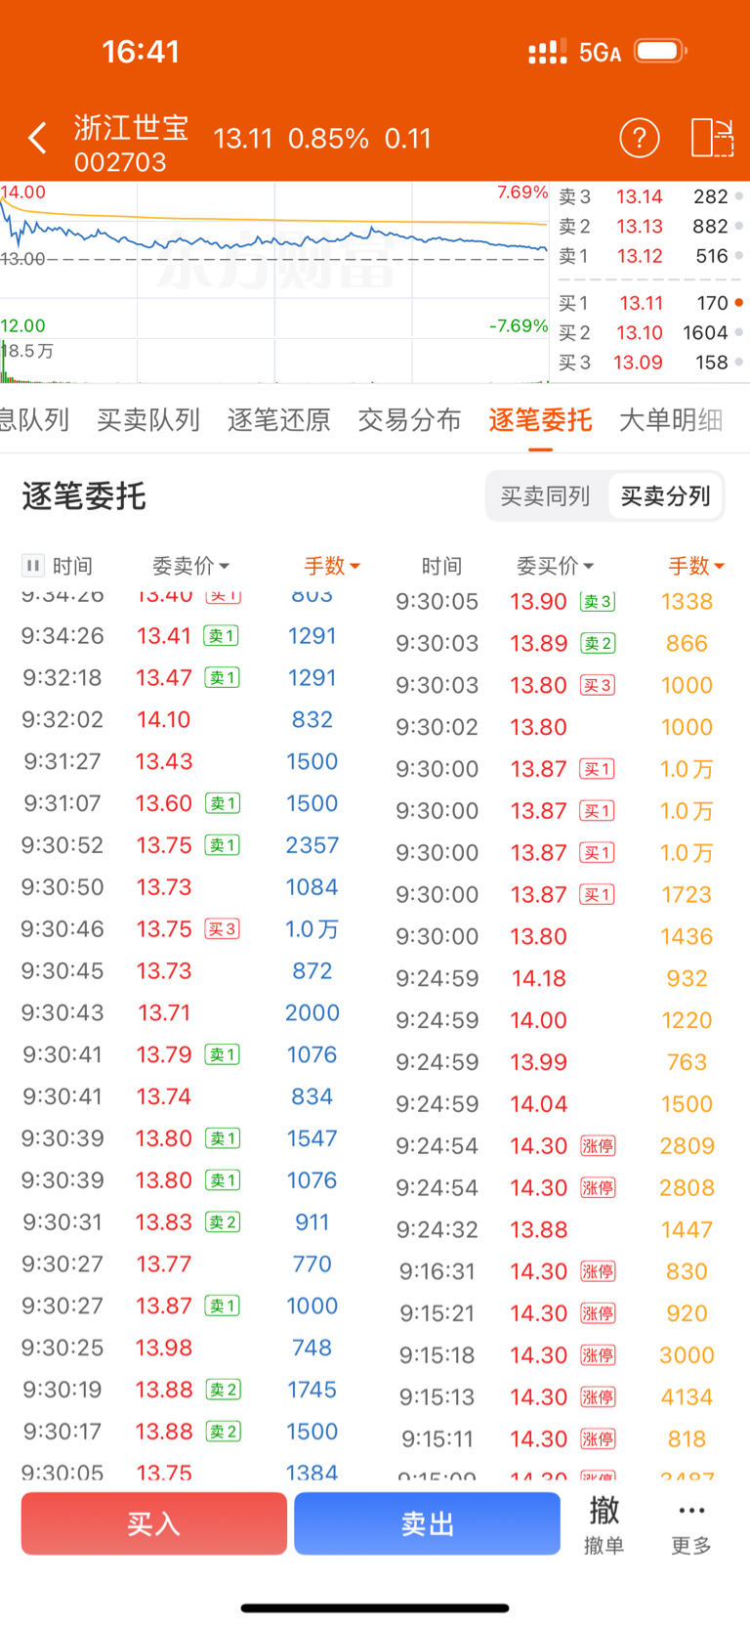This screenshot has height=1627, width=750.
Task: Go back using the left arrow
Action: (x=37, y=138)
